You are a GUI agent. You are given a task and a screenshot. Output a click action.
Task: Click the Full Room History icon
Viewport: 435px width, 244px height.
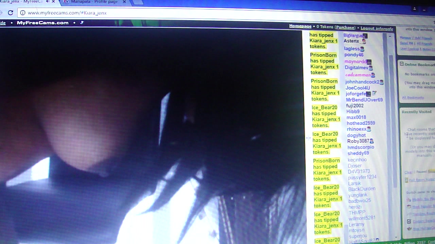tap(406, 180)
